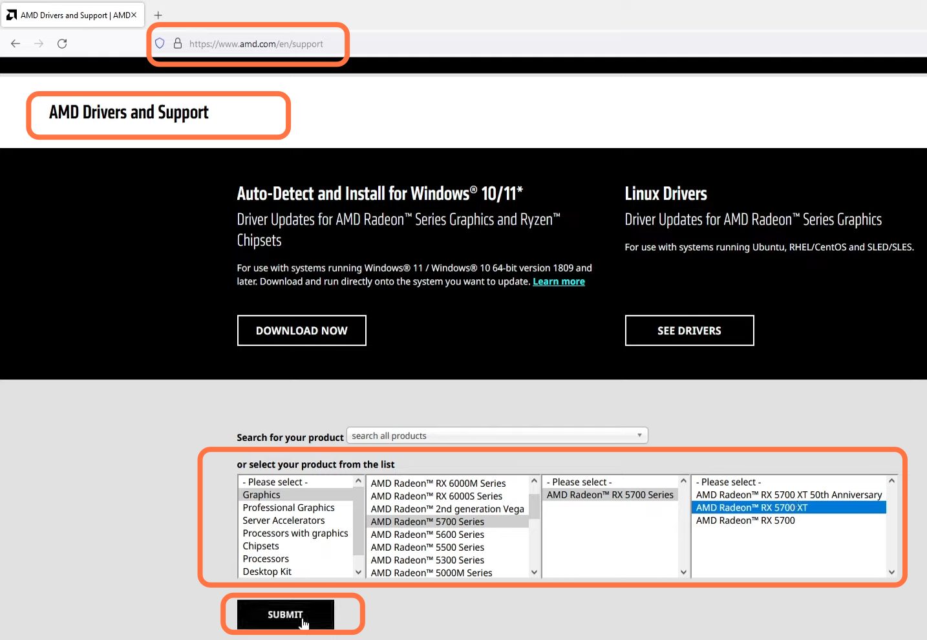Select AMD Radeon RX 6000S Series

(448, 496)
